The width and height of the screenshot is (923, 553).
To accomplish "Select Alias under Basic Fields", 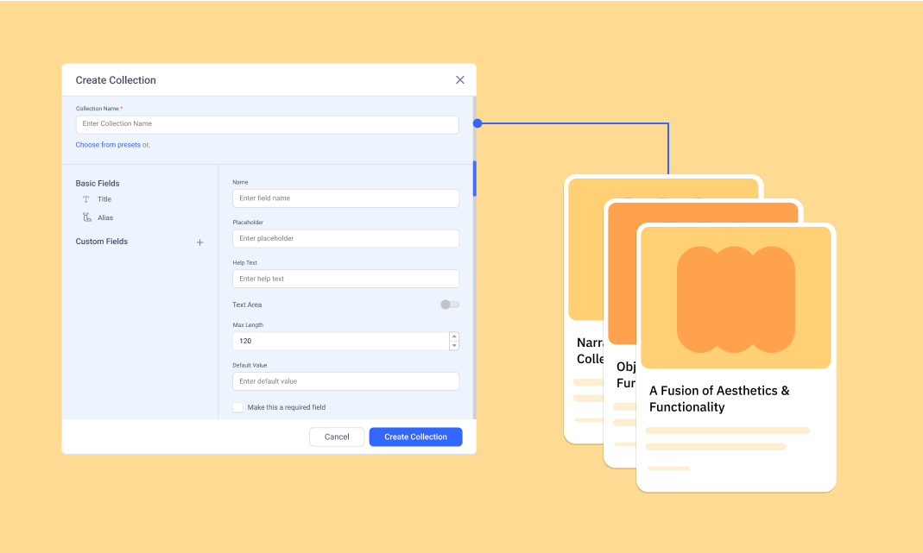I will 105,217.
